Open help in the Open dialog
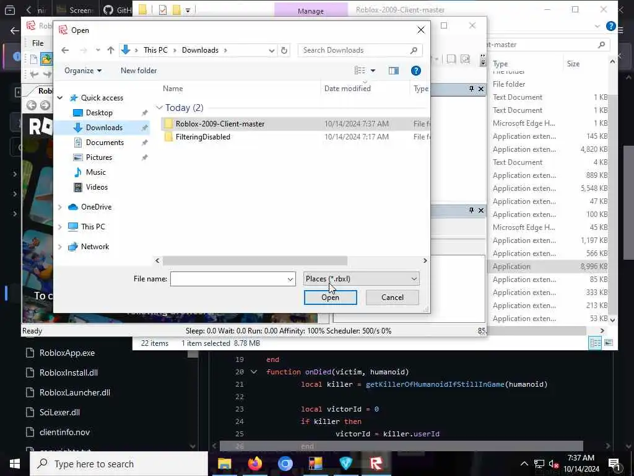Image resolution: width=634 pixels, height=476 pixels. click(x=415, y=71)
